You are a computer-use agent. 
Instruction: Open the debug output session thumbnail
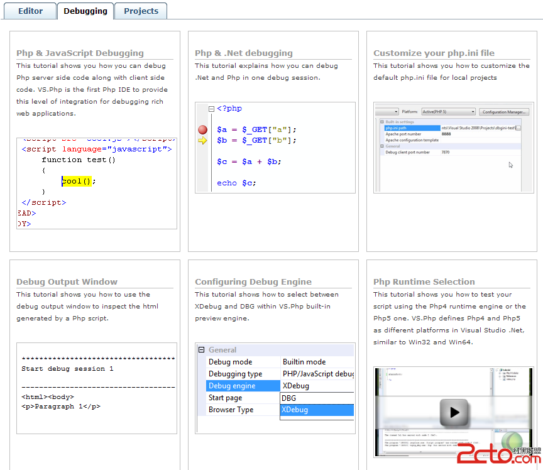pos(97,388)
